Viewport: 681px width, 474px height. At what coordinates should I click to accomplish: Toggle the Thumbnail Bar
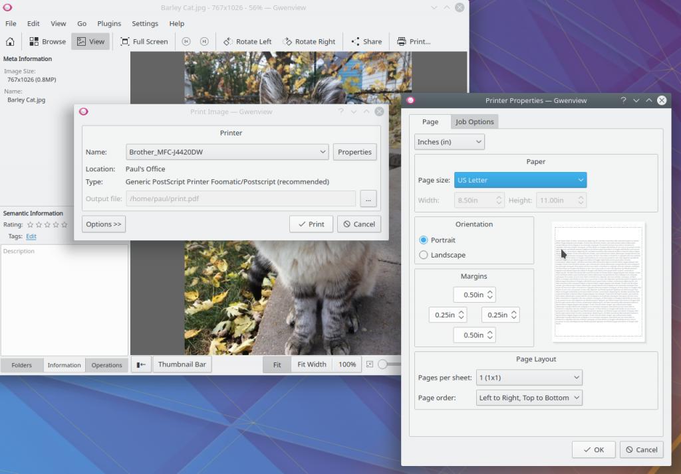coord(182,364)
